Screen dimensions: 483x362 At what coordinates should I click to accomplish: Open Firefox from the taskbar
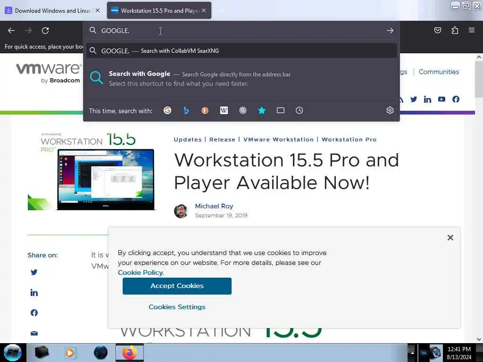[x=130, y=353]
